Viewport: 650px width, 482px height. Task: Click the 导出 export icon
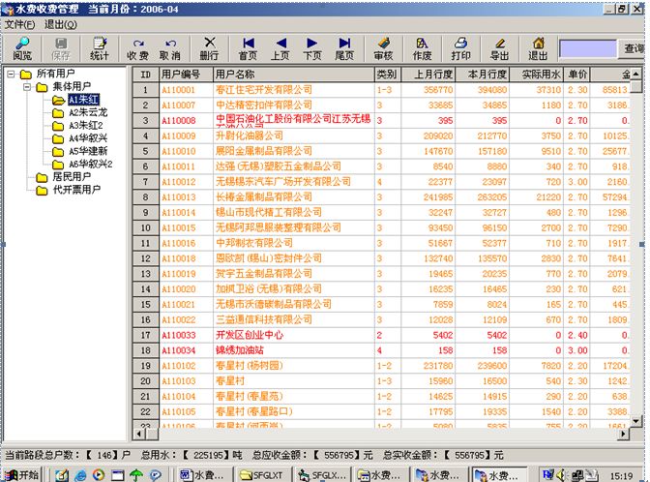499,48
